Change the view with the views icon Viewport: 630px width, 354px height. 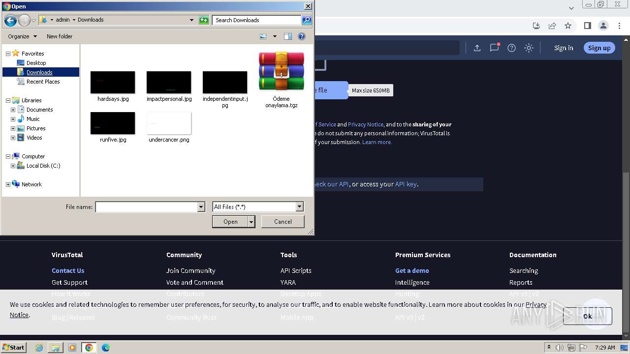pos(263,36)
